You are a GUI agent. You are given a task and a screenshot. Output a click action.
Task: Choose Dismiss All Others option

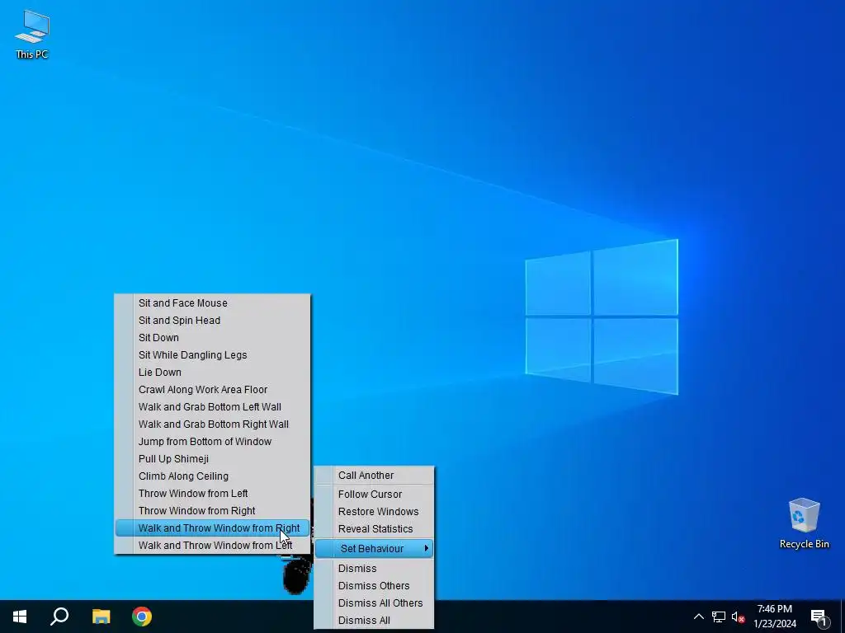coord(374,603)
